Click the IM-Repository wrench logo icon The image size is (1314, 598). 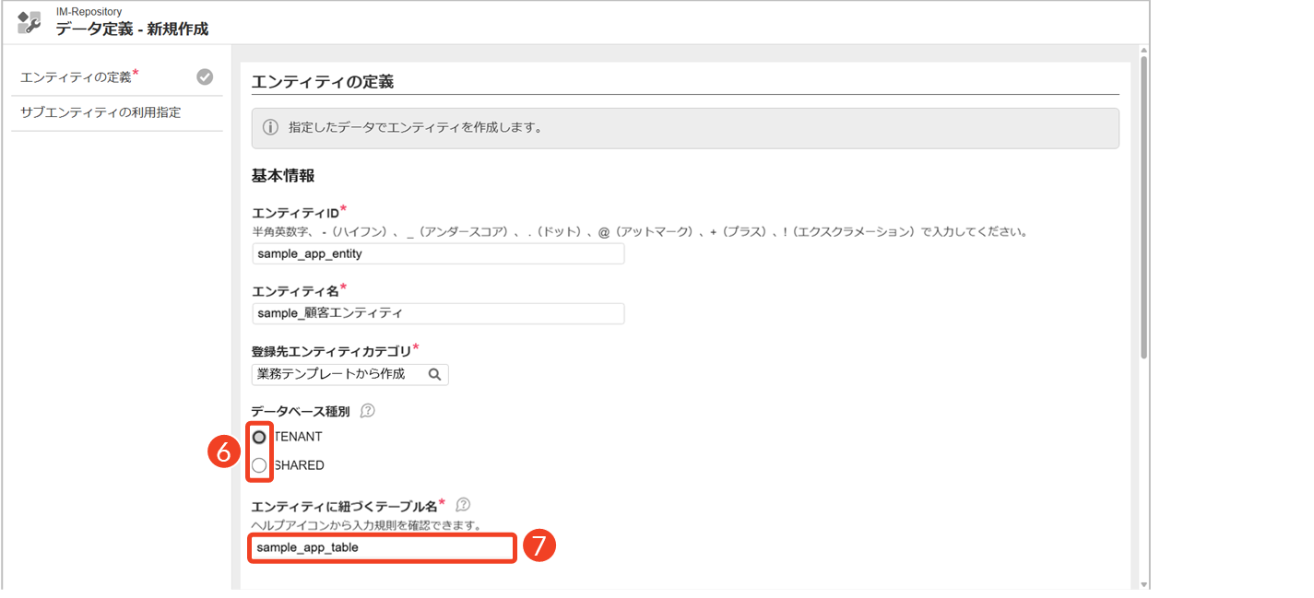click(29, 22)
